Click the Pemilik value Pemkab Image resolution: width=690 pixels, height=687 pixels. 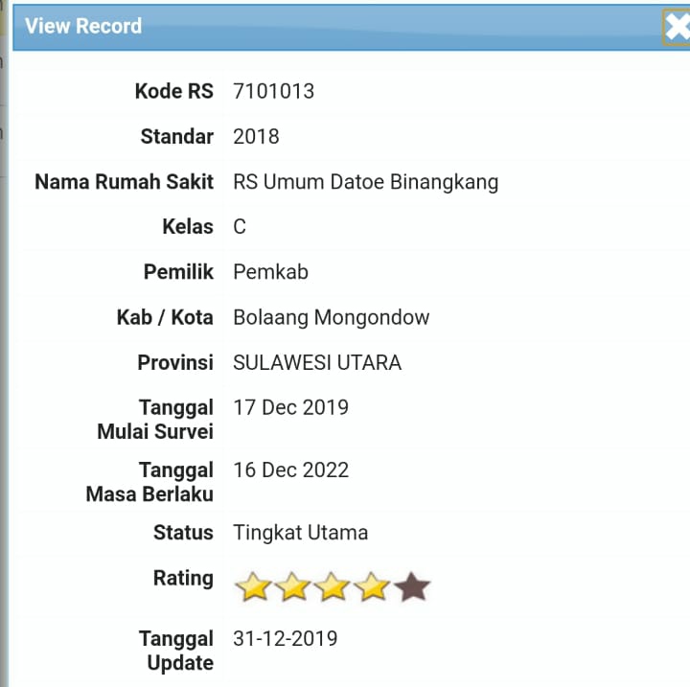[270, 271]
